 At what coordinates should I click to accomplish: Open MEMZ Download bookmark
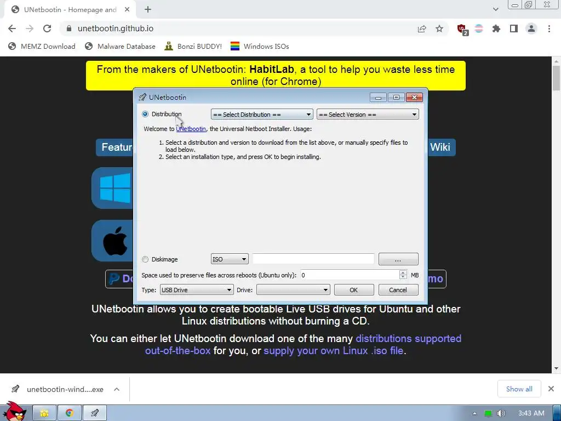click(x=42, y=46)
